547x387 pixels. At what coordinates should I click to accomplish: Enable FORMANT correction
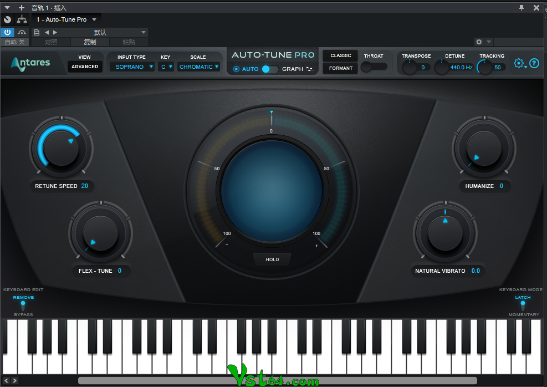(x=340, y=68)
